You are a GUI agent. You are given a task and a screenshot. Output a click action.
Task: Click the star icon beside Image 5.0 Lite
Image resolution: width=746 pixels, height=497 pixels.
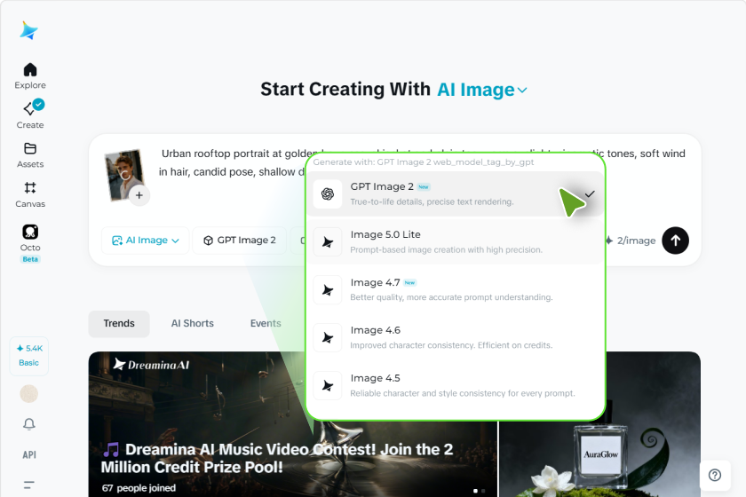pos(328,242)
